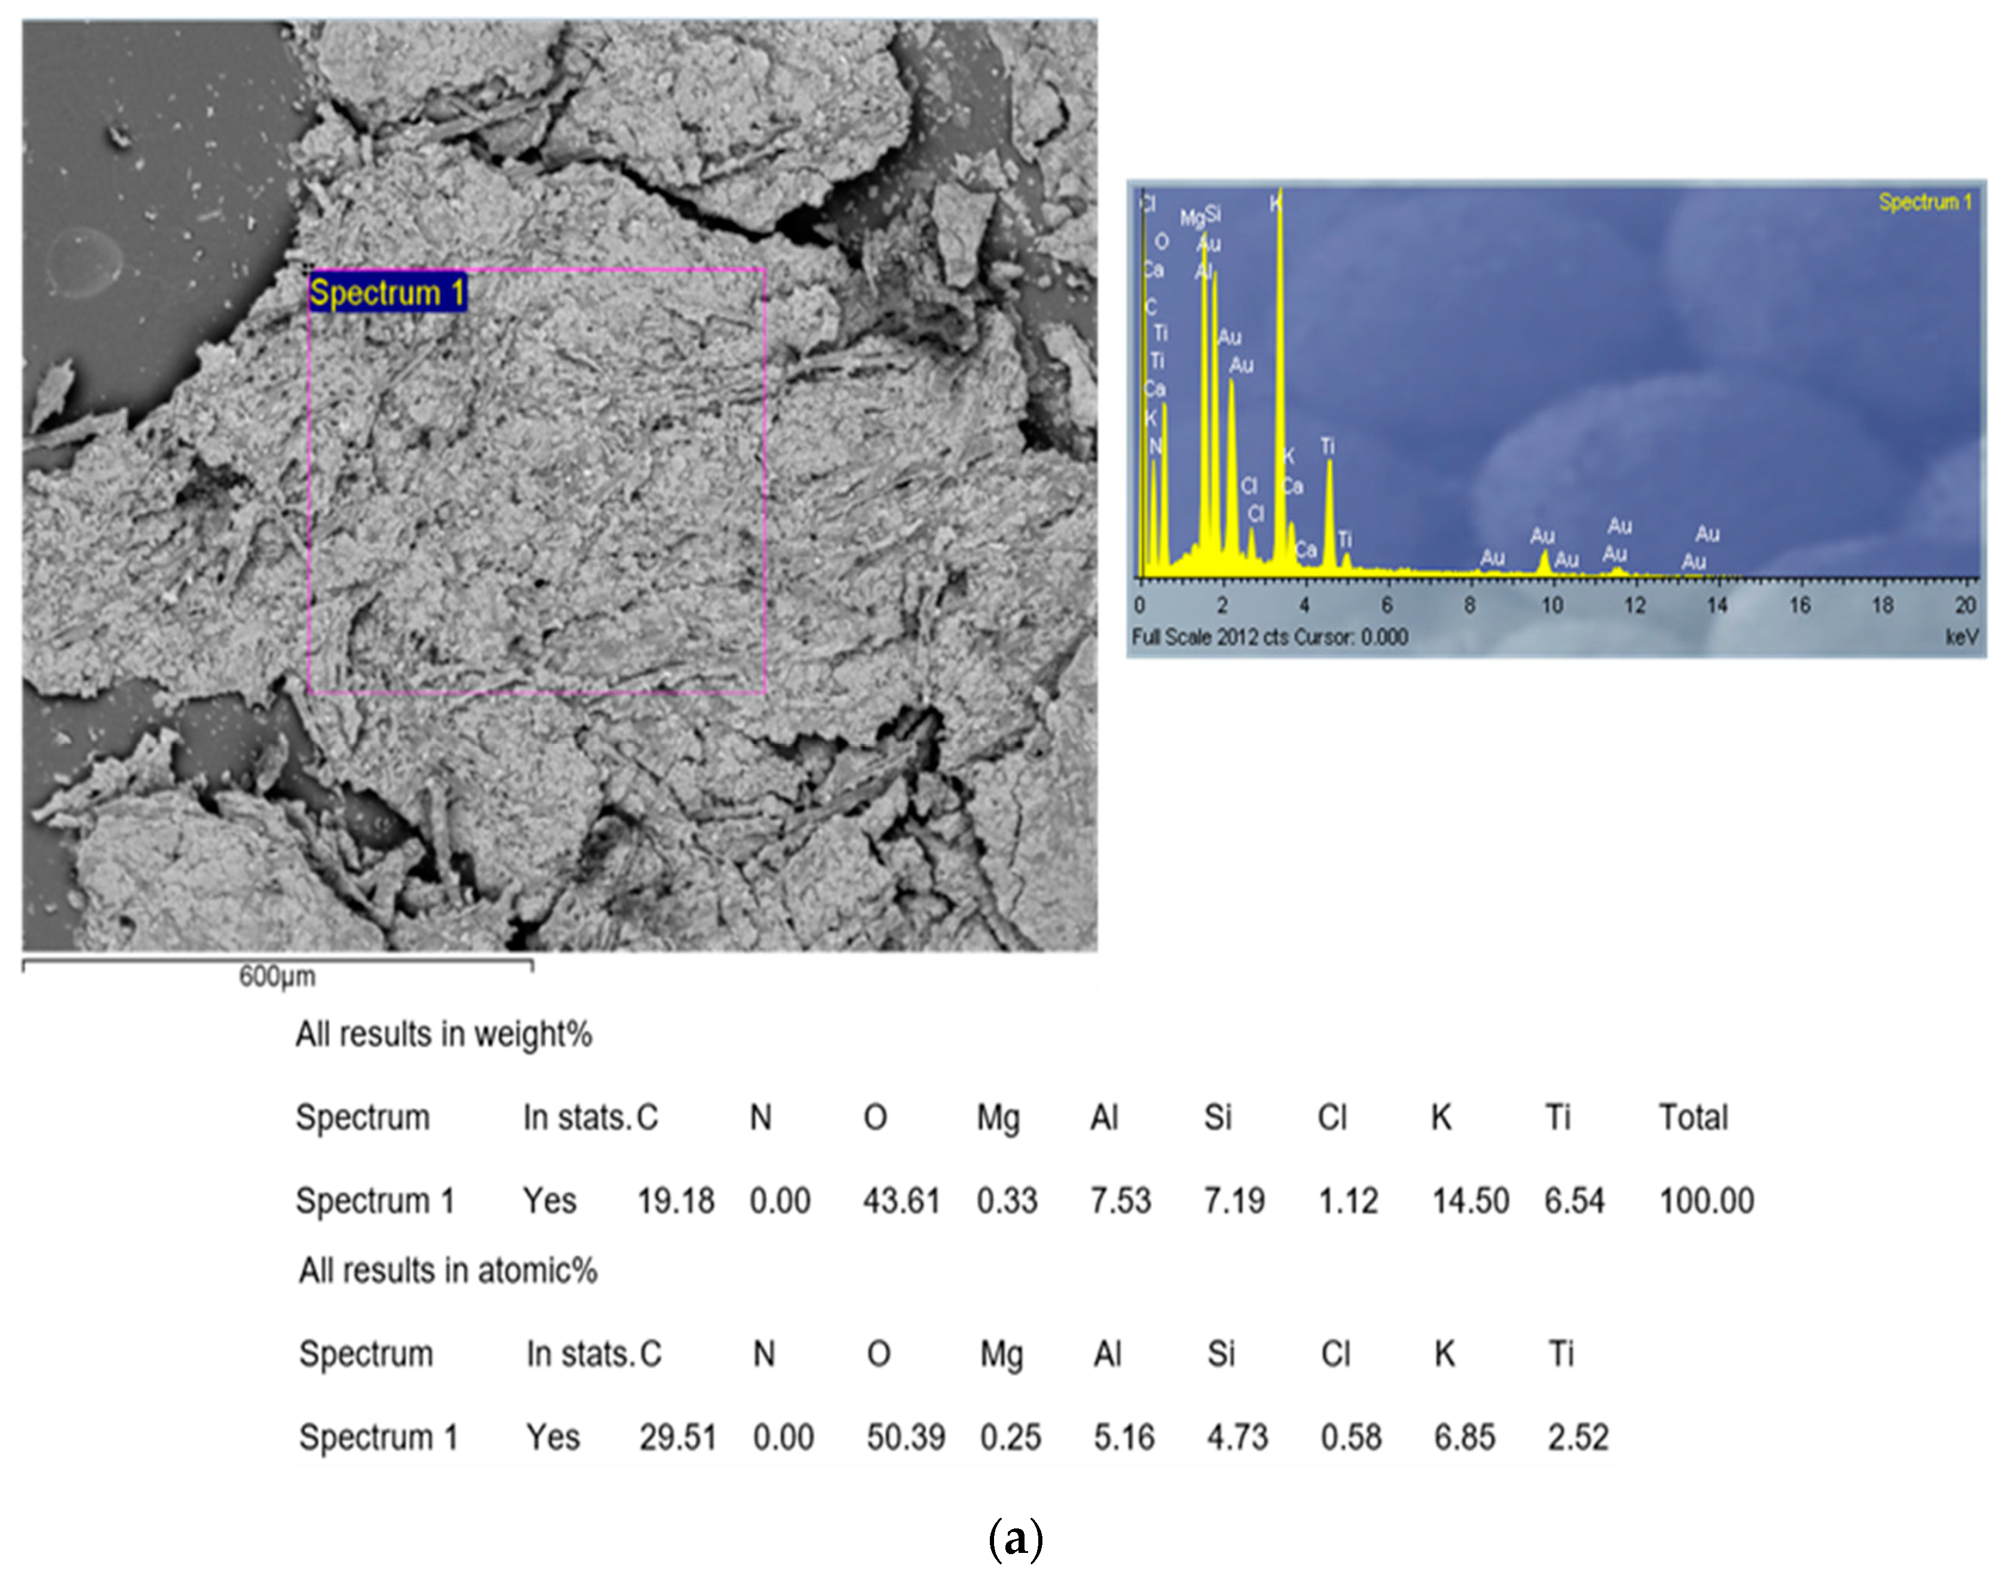This screenshot has width=2009, height=1578.
Task: Click the 'All results in atomic%' heading
Action: (x=448, y=1271)
